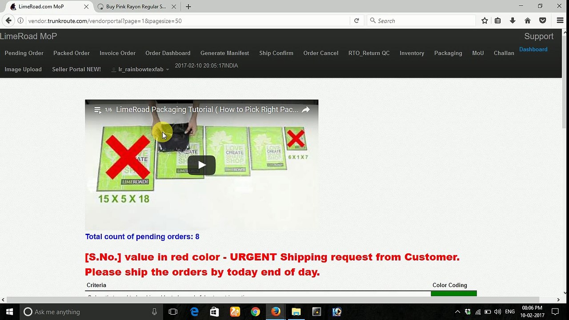
Task: Open RTO_Return QC section
Action: pos(369,53)
